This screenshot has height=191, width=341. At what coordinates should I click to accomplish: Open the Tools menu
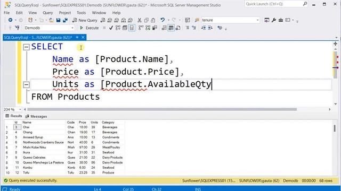pos(81,13)
